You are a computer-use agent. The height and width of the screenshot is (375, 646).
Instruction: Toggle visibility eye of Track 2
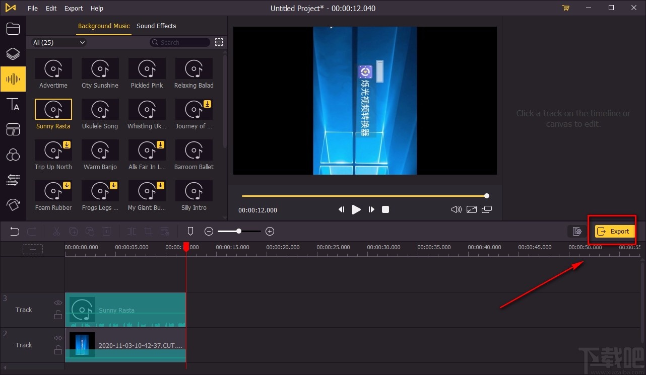click(x=58, y=338)
